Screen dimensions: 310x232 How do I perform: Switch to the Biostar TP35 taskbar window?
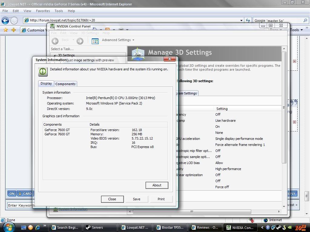point(170,227)
